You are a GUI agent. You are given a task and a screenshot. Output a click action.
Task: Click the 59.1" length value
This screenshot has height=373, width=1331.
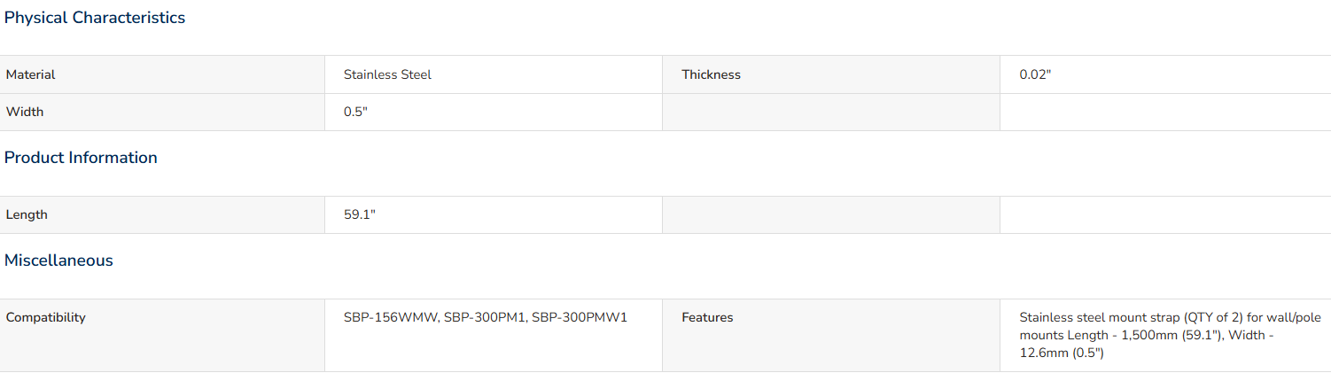pyautogui.click(x=360, y=214)
